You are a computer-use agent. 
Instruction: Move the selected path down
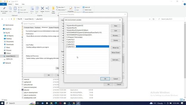pyautogui.click(x=116, y=52)
